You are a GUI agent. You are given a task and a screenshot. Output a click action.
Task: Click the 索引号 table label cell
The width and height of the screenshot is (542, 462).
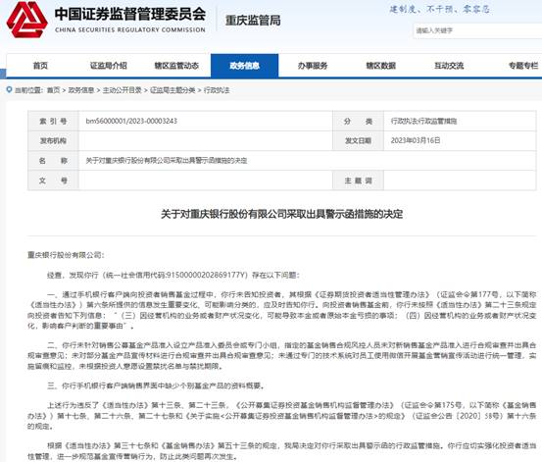53,121
